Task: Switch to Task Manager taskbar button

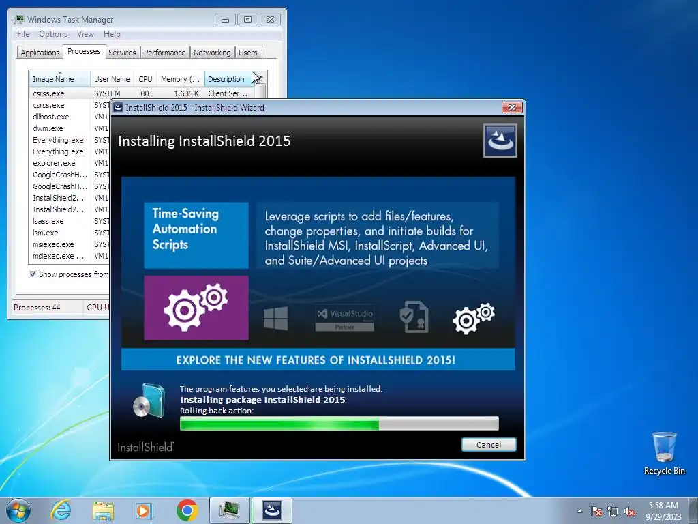Action: coord(229,510)
